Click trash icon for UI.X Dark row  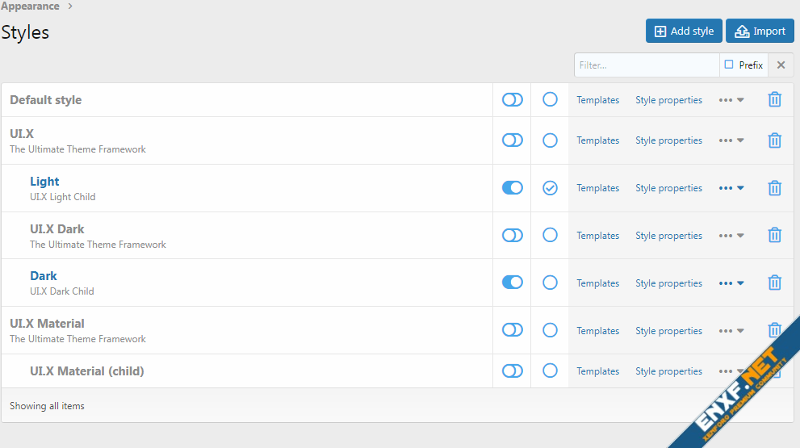click(x=774, y=236)
